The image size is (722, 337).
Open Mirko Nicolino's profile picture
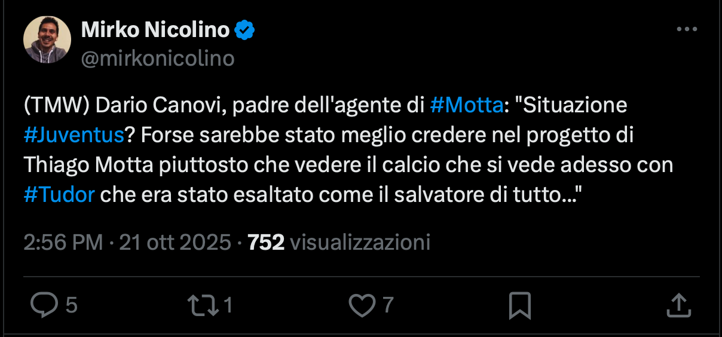tap(47, 39)
